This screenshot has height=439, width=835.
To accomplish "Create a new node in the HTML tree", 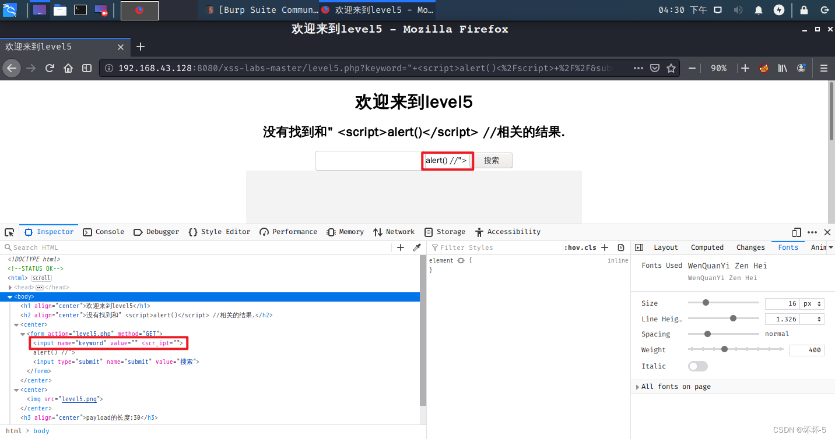I will click(401, 247).
